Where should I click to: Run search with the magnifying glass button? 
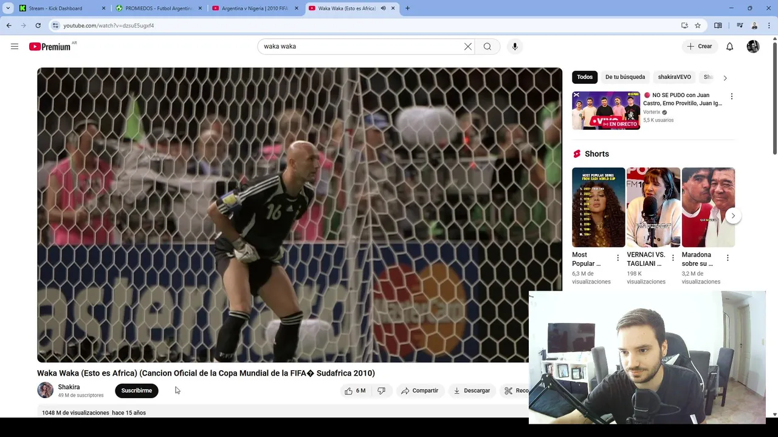(x=487, y=47)
